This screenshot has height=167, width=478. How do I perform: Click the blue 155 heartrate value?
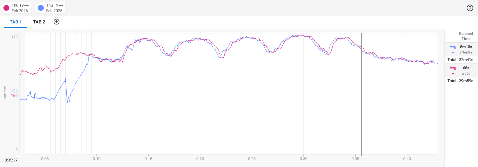[x=14, y=91]
